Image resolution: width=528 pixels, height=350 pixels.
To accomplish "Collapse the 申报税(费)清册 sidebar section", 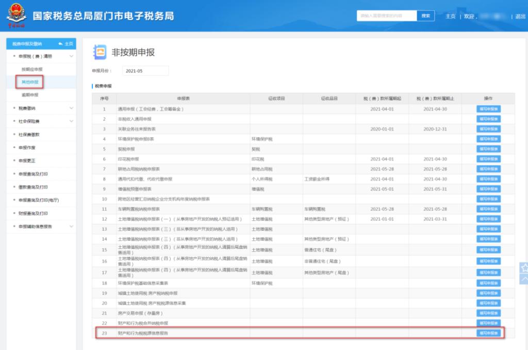I will [72, 56].
